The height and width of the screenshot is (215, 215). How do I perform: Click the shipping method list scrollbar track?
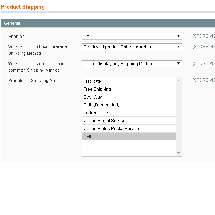coord(179,118)
